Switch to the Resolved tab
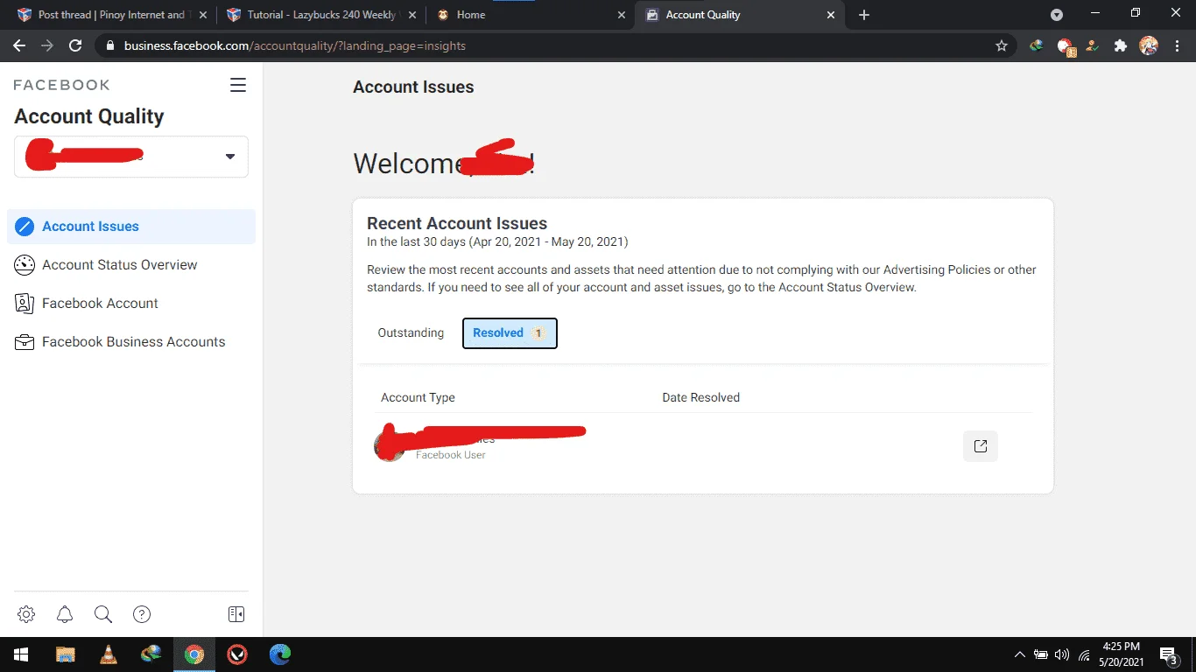The image size is (1196, 672). (510, 333)
